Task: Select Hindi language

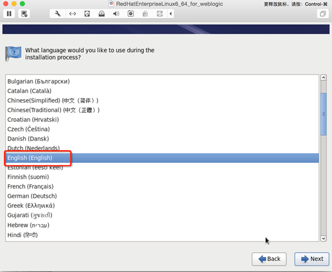Action: coord(162,235)
